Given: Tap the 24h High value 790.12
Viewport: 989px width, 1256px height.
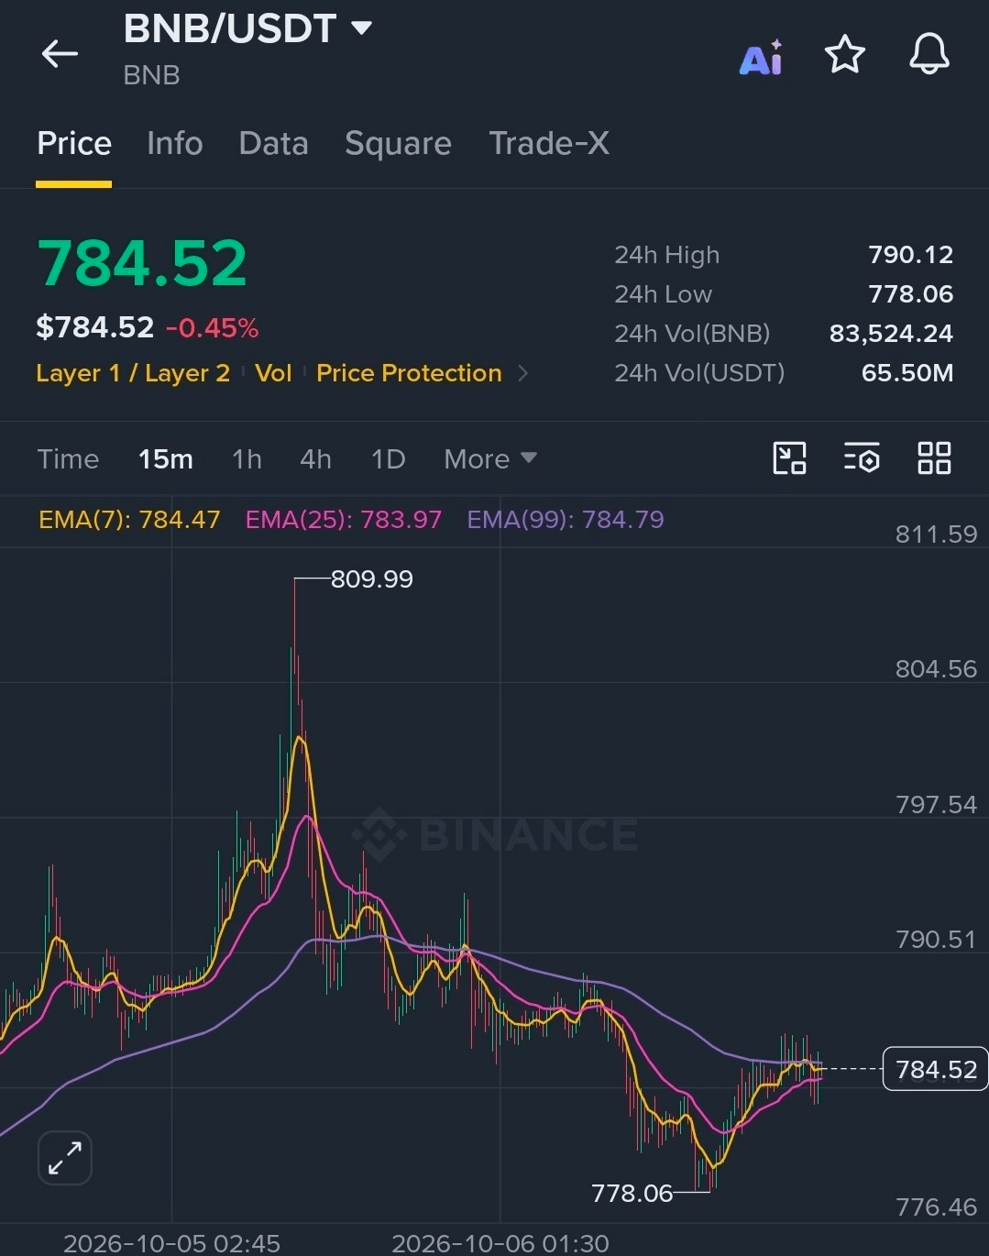Looking at the screenshot, I should pyautogui.click(x=910, y=255).
